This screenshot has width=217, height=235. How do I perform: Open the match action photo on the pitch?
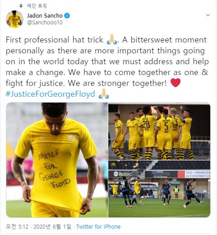[159, 189]
